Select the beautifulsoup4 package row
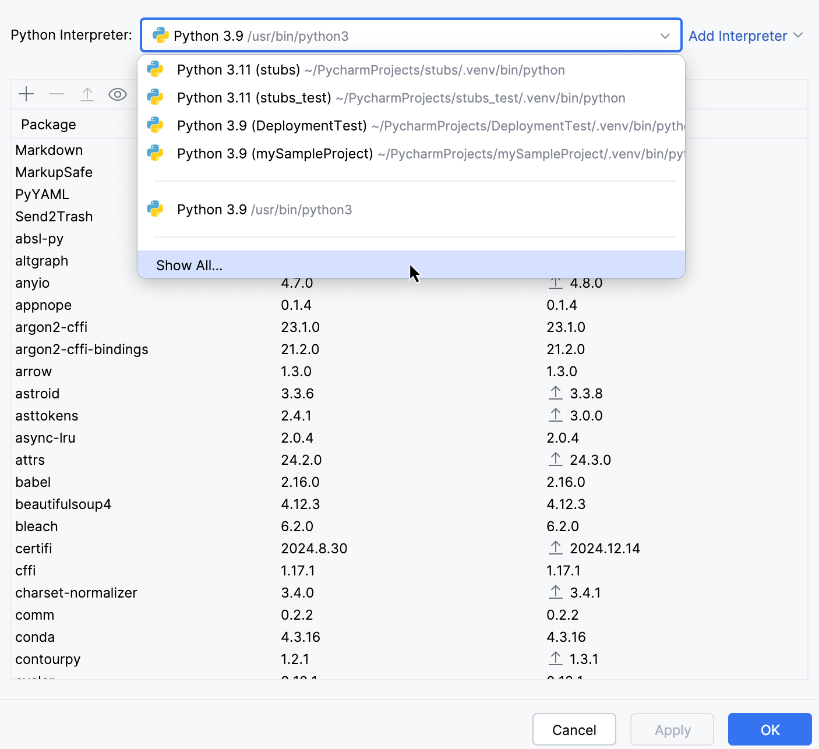 tap(63, 504)
